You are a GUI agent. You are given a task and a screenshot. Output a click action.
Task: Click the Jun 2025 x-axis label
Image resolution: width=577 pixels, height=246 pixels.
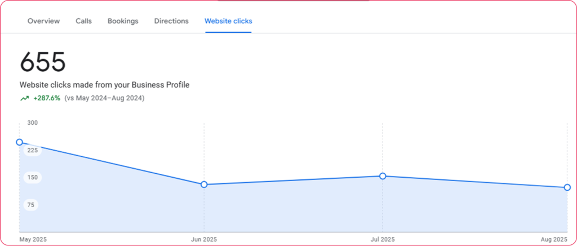pos(203,239)
